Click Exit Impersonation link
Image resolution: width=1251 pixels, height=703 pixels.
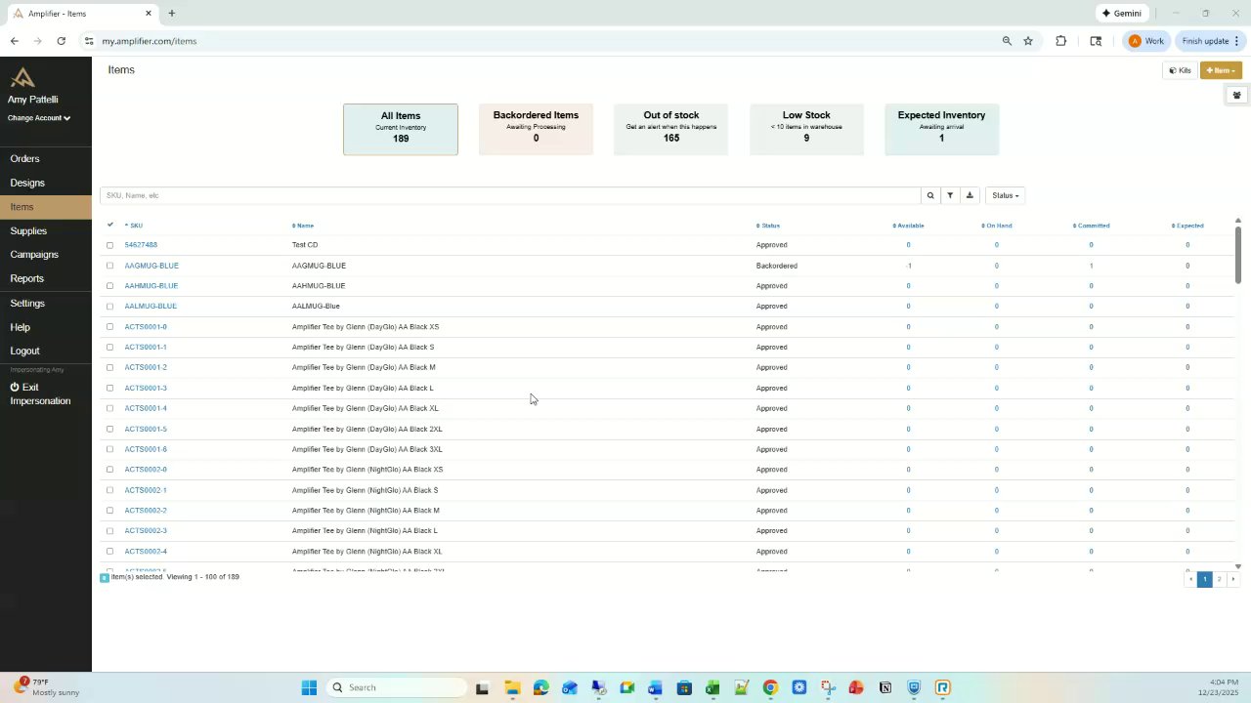point(40,394)
